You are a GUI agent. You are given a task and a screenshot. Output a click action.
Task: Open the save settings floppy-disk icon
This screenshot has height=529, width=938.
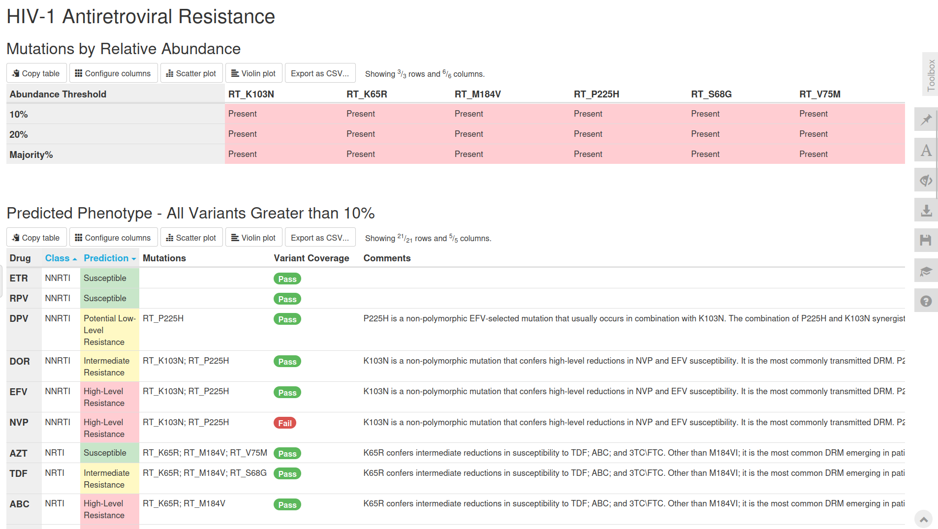coord(926,240)
